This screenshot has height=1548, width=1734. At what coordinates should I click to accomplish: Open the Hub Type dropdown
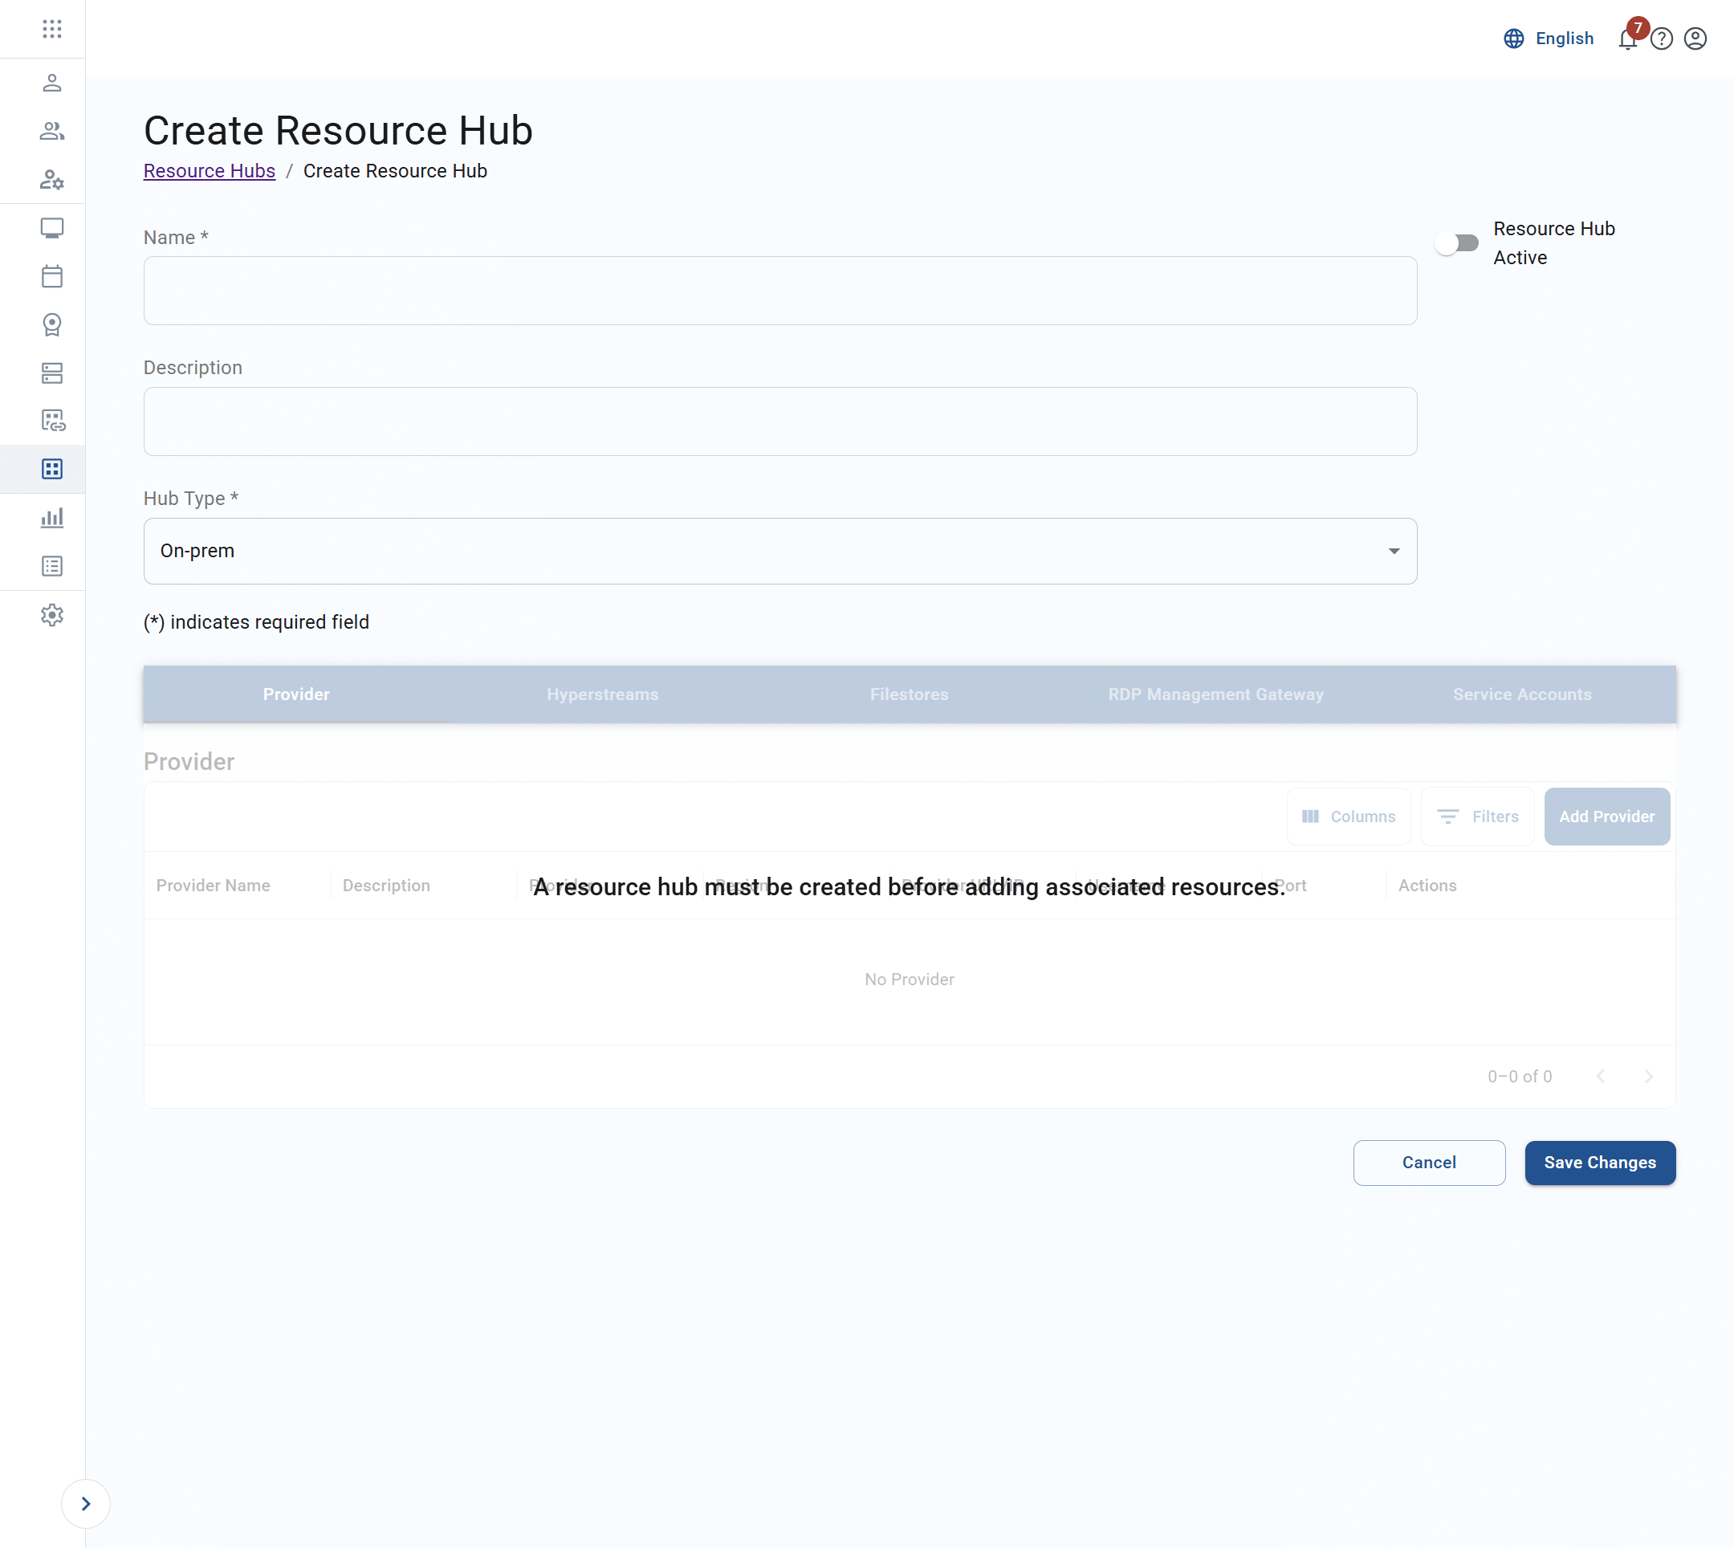(1393, 550)
